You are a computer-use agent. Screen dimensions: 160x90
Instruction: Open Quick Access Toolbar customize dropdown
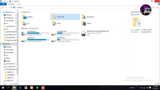pyautogui.click(x=12, y=1)
